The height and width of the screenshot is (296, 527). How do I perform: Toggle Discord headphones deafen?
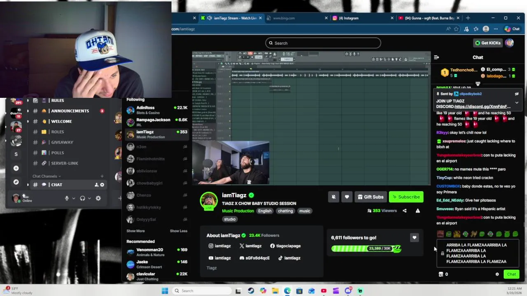82,198
